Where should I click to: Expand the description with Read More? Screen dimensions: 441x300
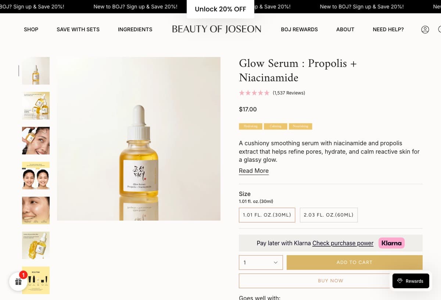(254, 171)
